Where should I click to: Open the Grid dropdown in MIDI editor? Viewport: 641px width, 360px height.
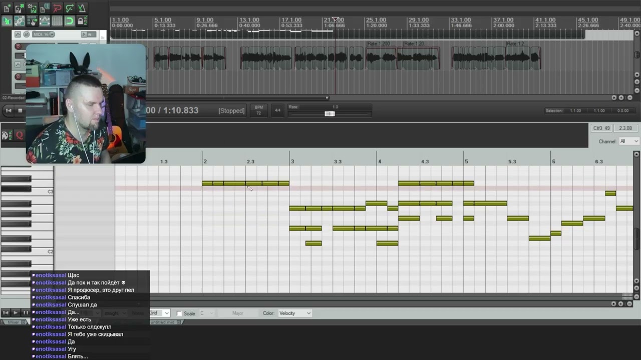[x=160, y=313]
